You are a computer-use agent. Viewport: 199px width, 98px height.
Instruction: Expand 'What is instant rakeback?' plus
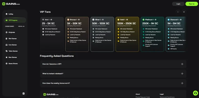click(182, 74)
